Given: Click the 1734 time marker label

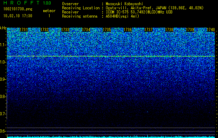Looking at the screenshot, I should (x=86, y=30).
